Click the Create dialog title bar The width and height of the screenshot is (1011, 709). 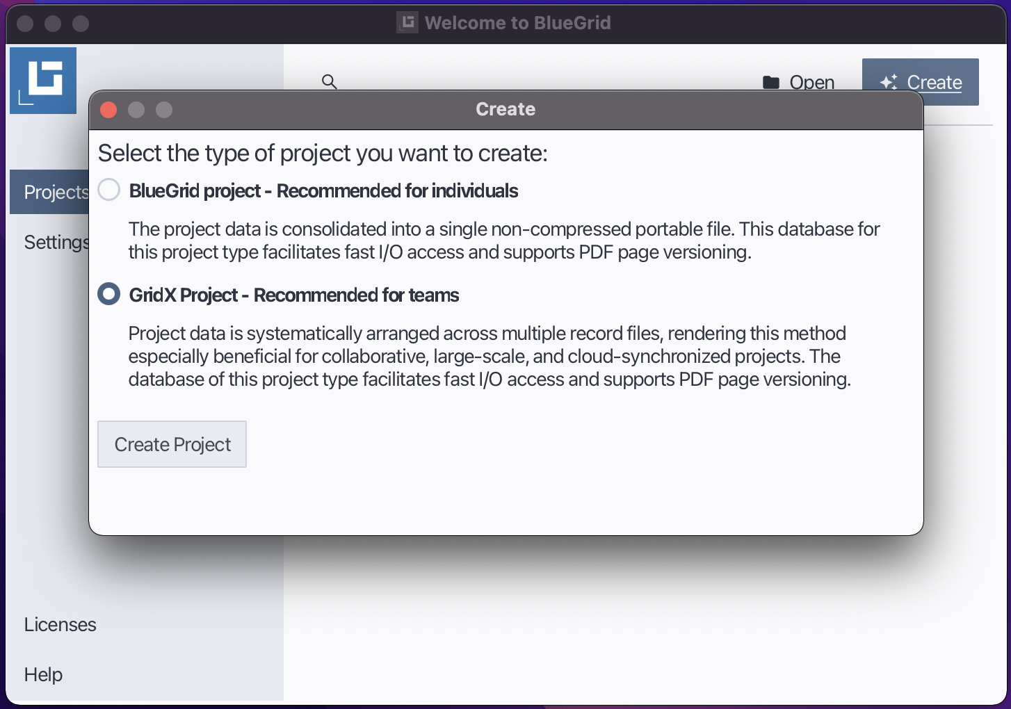click(x=506, y=109)
